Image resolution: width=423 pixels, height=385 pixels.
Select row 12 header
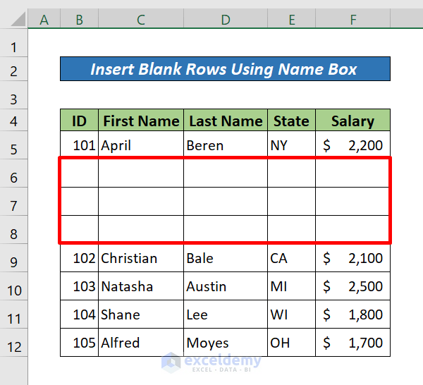click(14, 343)
